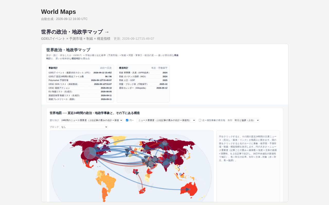Click the GDELTイベント × 予測市場 subtitle
Screen dimensions: 329x205
pyautogui.click(x=76, y=39)
